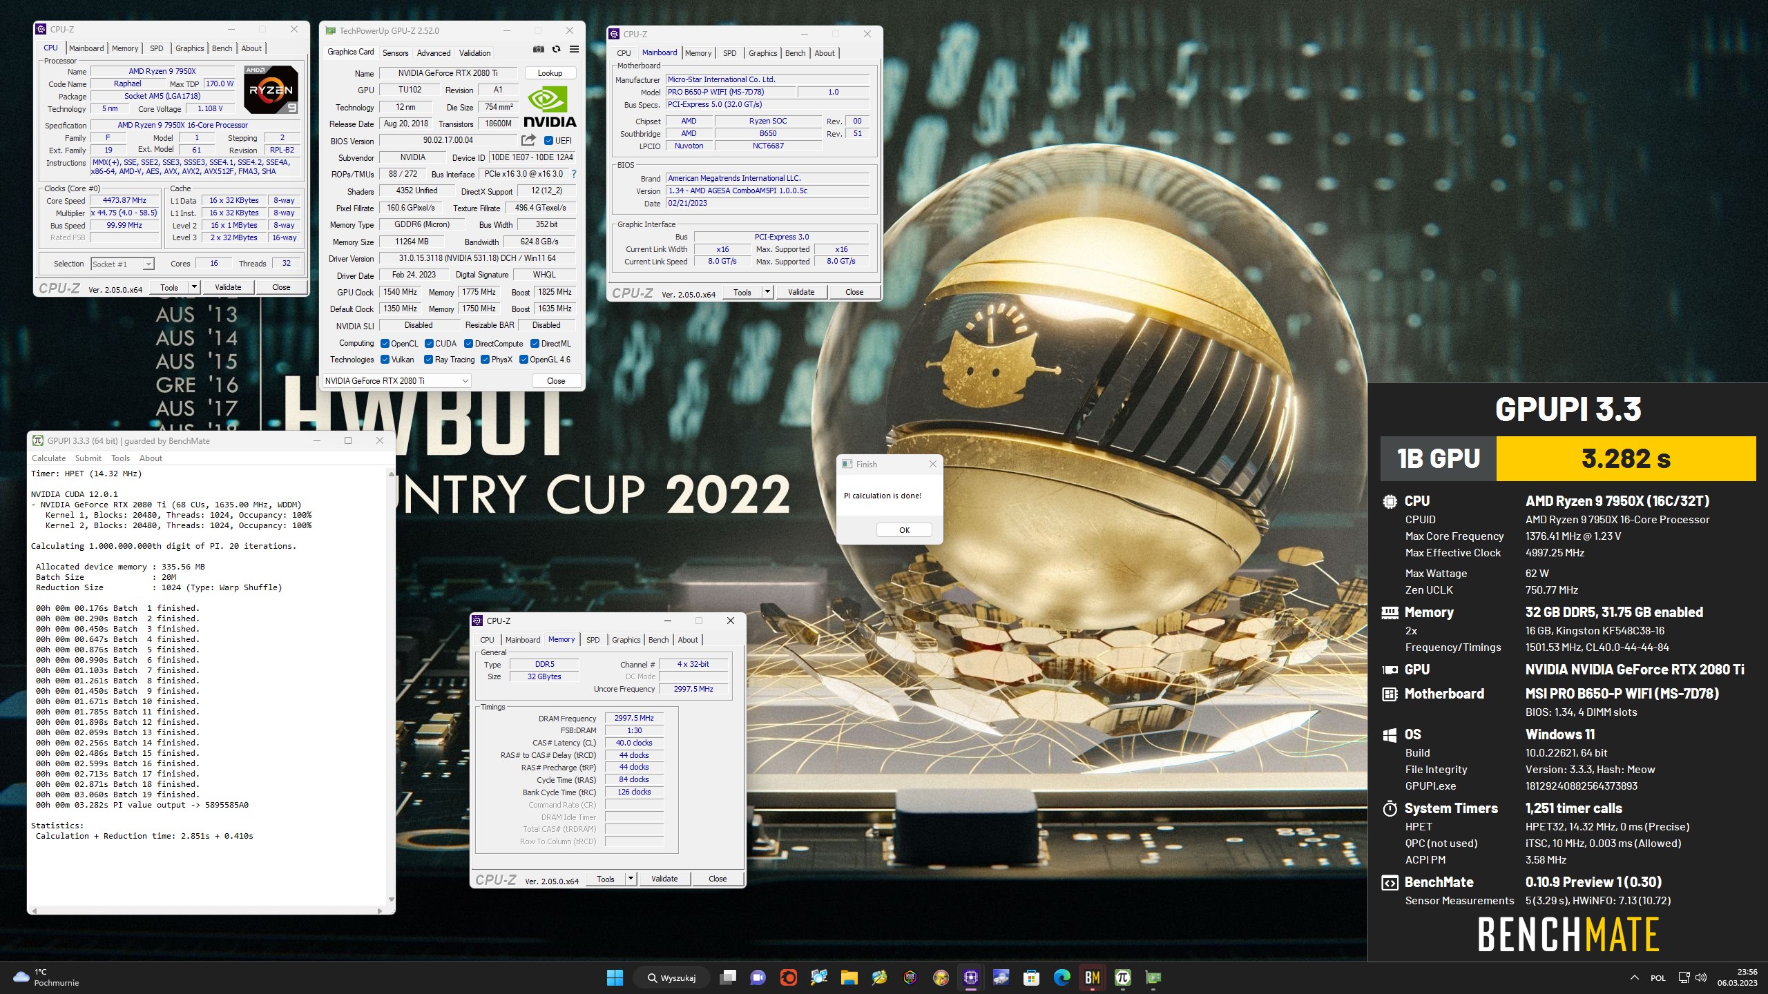Open the Validation tab in GPU-Z
The height and width of the screenshot is (994, 1768).
click(475, 53)
